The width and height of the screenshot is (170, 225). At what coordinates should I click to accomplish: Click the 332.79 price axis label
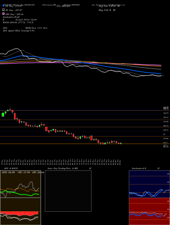(166, 113)
